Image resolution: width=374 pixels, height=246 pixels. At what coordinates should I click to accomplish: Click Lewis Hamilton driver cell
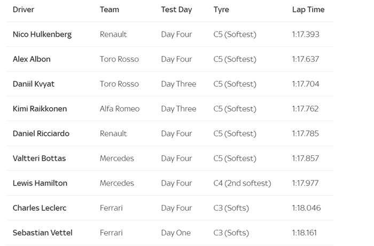(40, 183)
